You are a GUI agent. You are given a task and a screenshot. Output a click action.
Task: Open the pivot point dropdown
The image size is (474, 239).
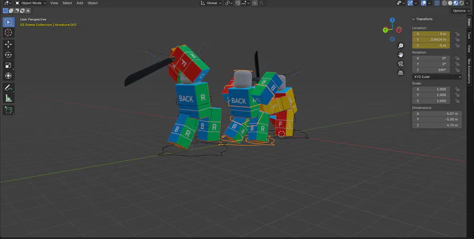229,3
